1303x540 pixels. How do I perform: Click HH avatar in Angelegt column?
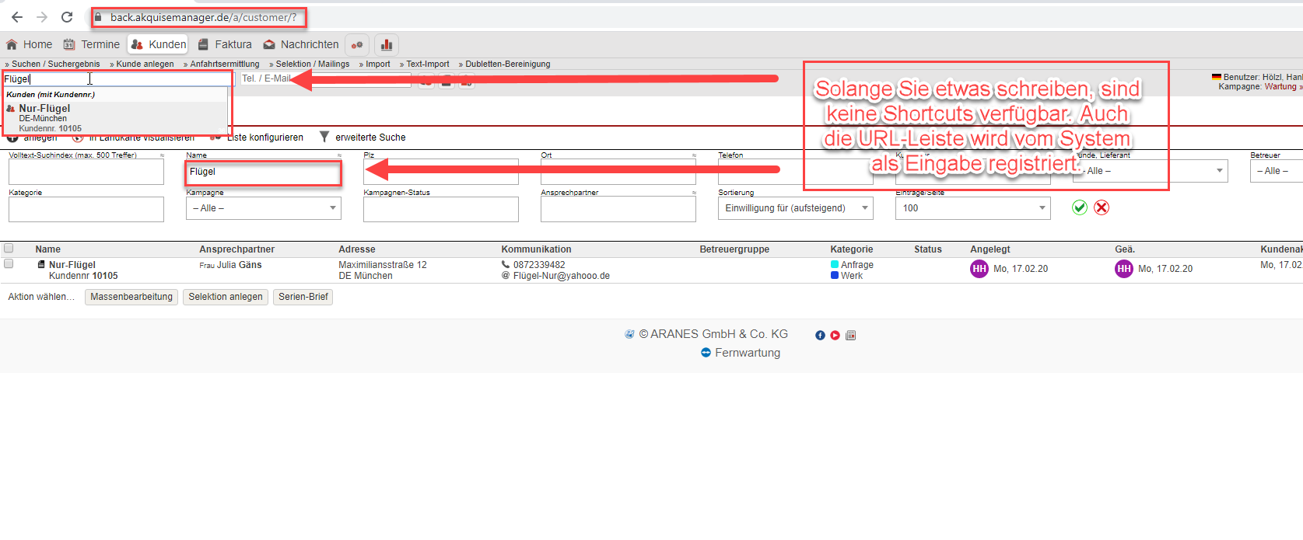click(x=979, y=269)
